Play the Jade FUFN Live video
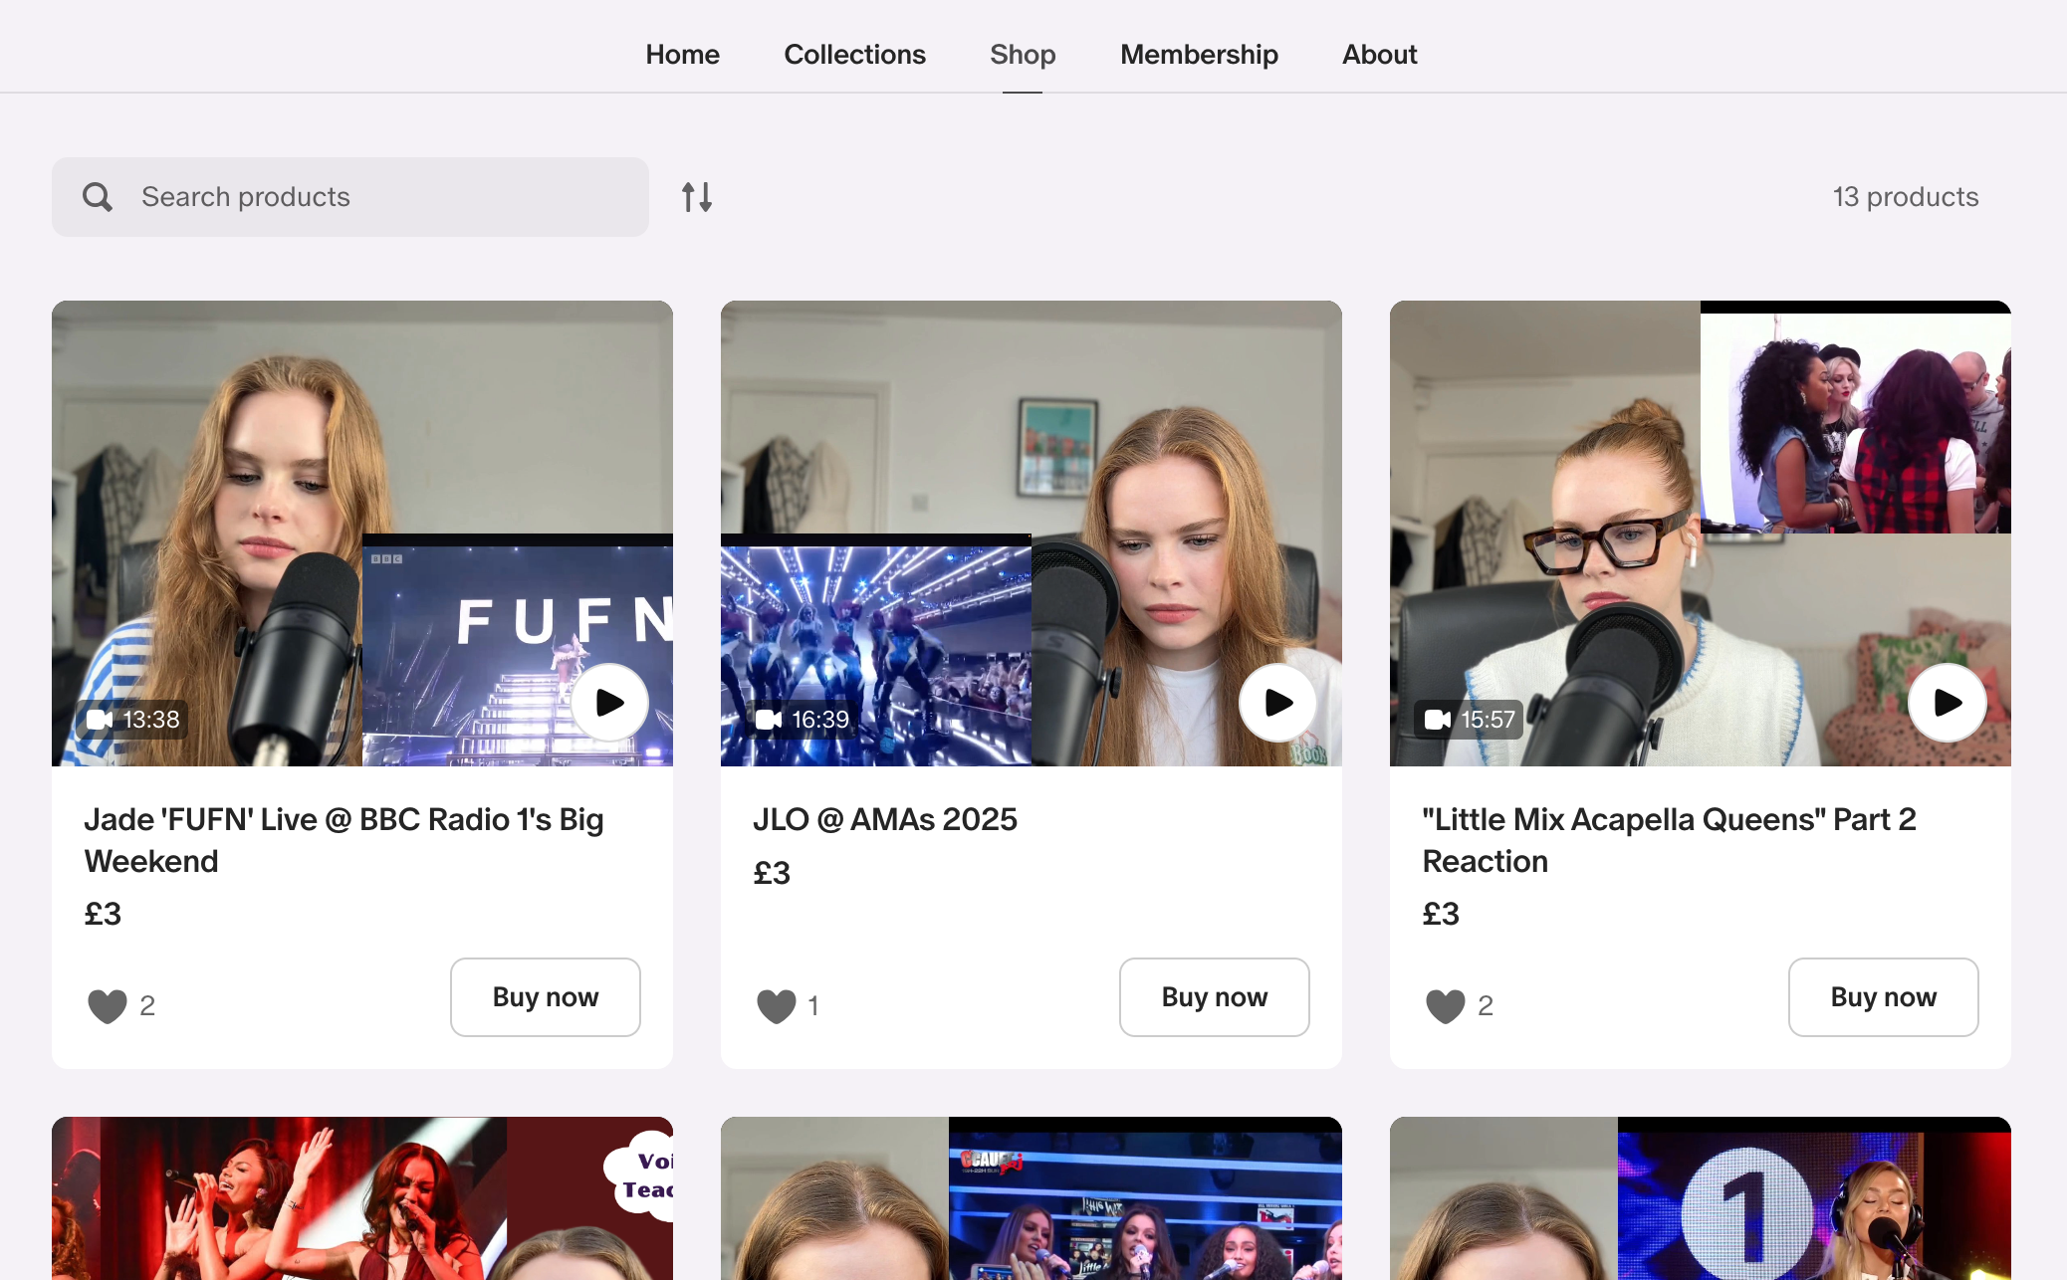This screenshot has height=1280, width=2067. [609, 703]
